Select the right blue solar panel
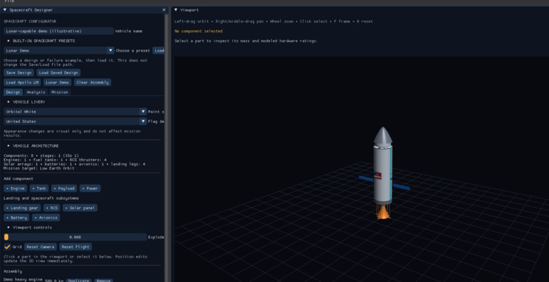This screenshot has width=549, height=282. pyautogui.click(x=401, y=186)
